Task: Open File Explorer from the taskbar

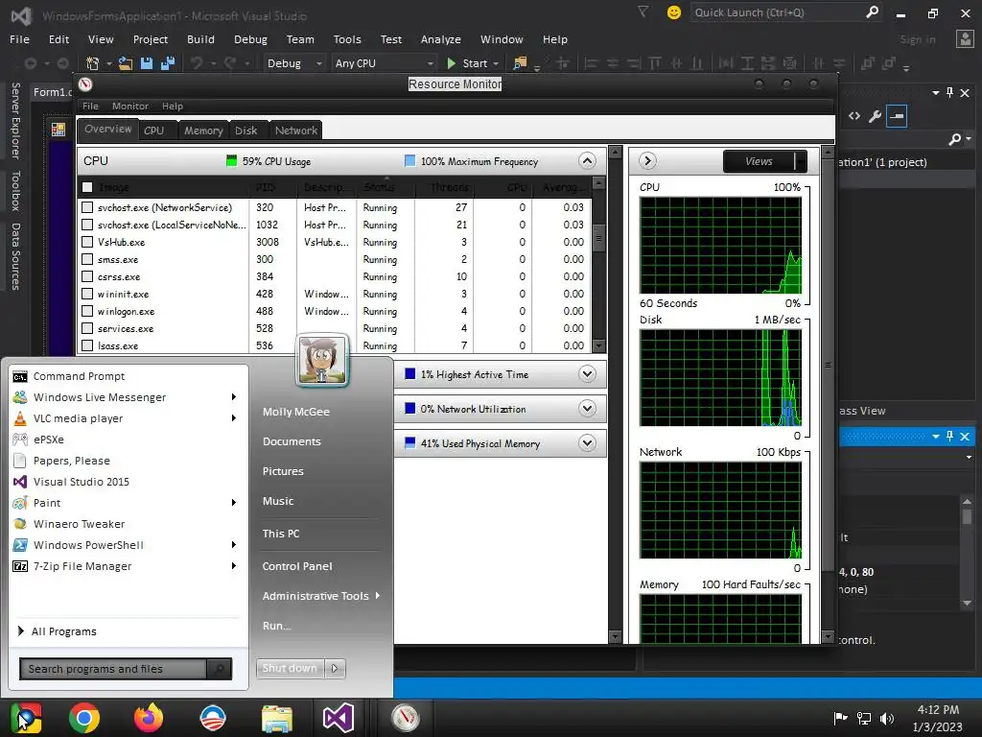Action: click(277, 719)
